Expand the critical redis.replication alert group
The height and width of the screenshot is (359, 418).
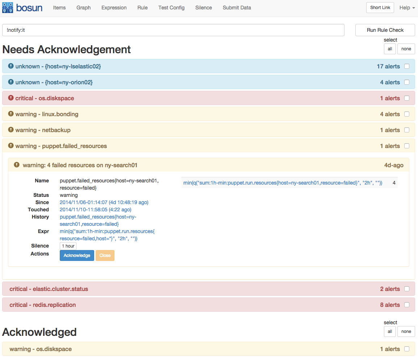click(43, 305)
